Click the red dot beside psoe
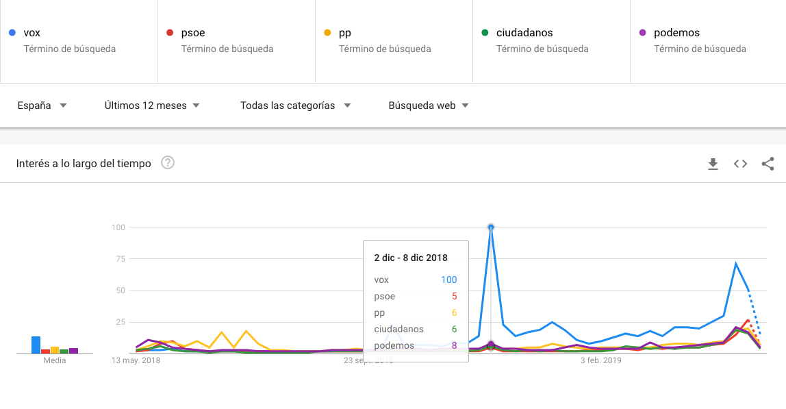The image size is (786, 409). coord(170,33)
